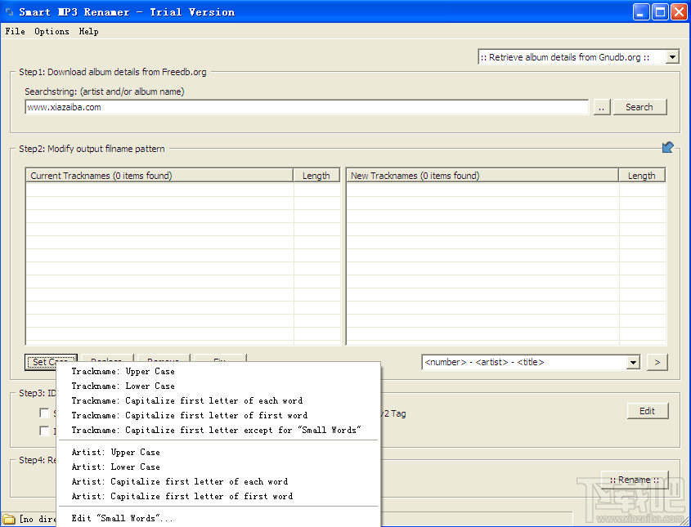691x527 pixels.
Task: Open the filename pattern dropdown arrow
Action: pyautogui.click(x=633, y=362)
